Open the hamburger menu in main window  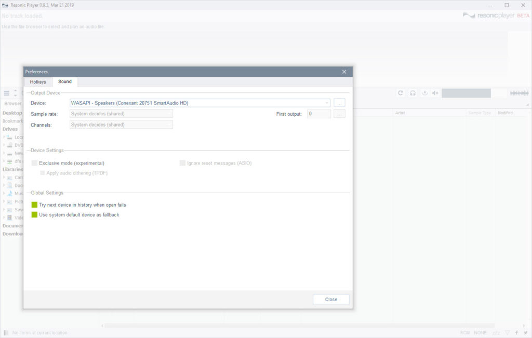(6, 93)
